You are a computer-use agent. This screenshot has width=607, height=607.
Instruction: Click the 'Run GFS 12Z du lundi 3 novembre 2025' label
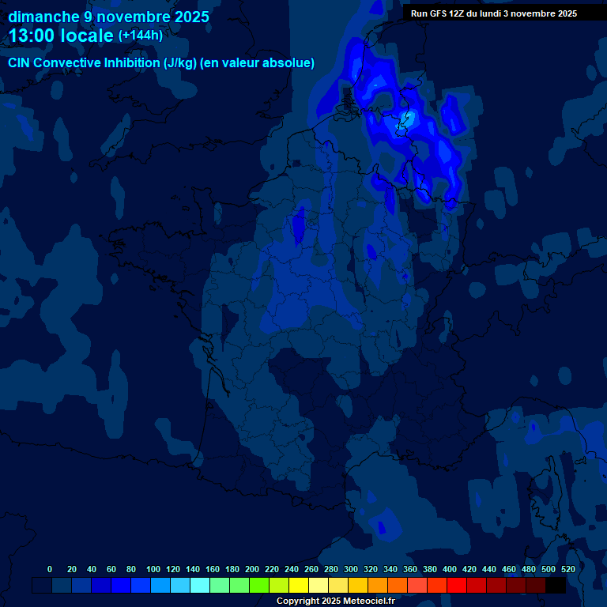pyautogui.click(x=493, y=13)
